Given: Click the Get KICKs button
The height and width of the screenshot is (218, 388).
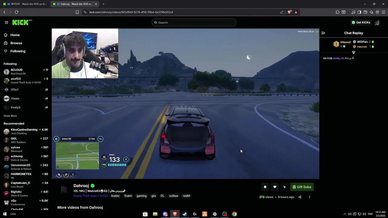Looking at the screenshot, I should pos(361,22).
